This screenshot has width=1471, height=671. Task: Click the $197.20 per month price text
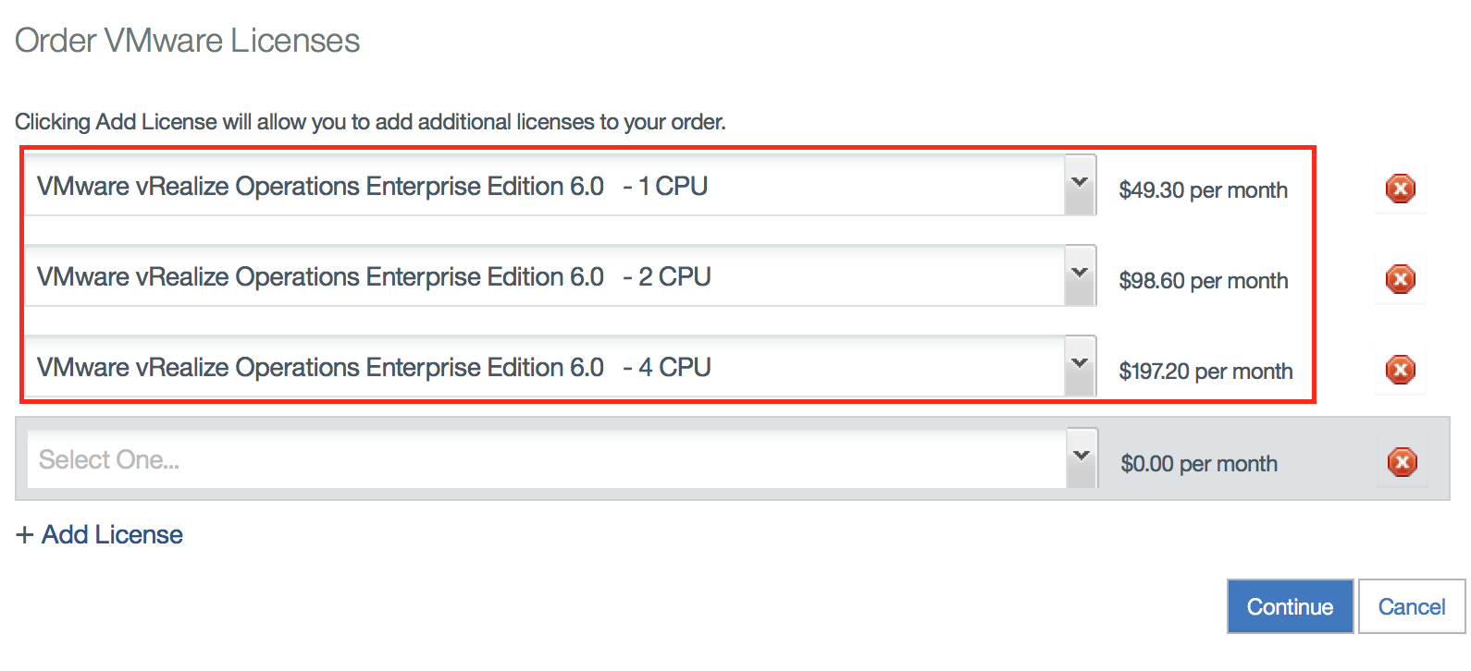[x=1205, y=372]
